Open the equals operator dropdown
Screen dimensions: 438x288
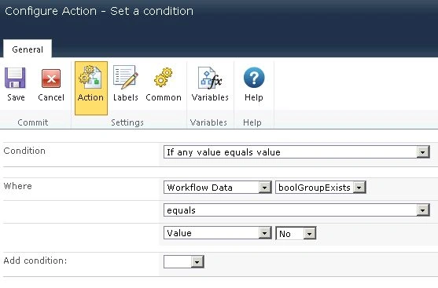(296, 210)
